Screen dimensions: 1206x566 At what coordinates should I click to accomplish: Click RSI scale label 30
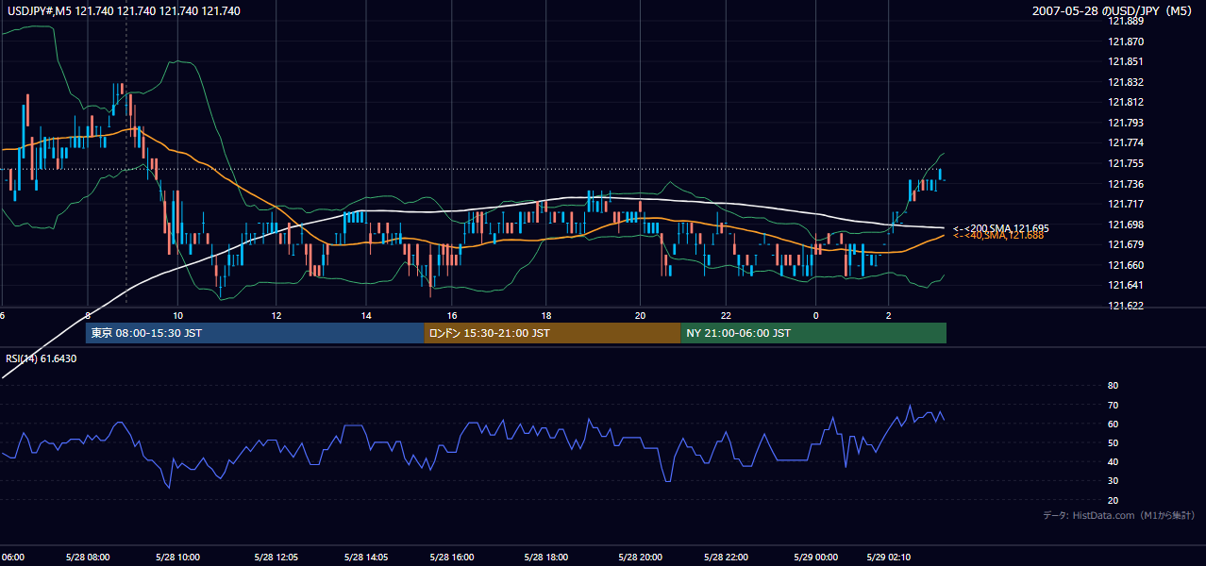1113,481
